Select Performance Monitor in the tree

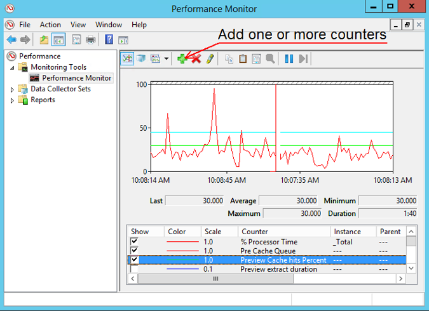coord(76,78)
